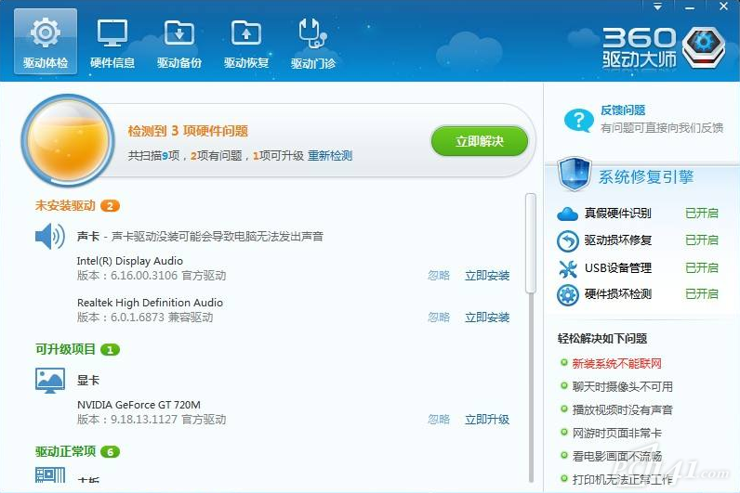Open 网游时页面非常卡 solution
The width and height of the screenshot is (740, 493).
[x=617, y=434]
